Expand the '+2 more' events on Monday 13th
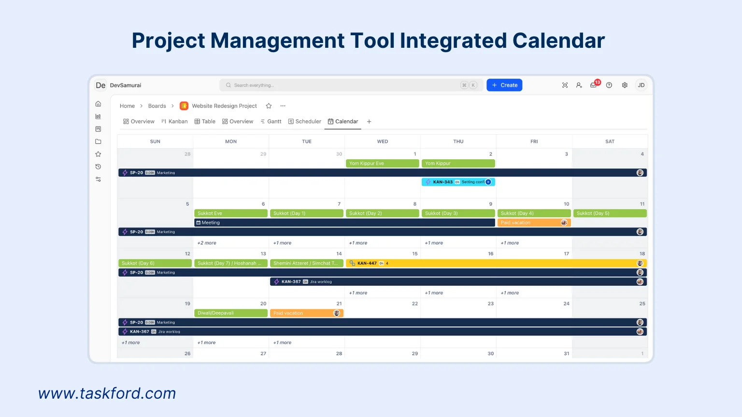The height and width of the screenshot is (417, 742). (x=206, y=243)
